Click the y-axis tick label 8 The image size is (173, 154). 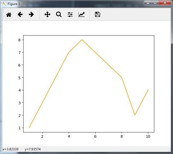click(20, 40)
